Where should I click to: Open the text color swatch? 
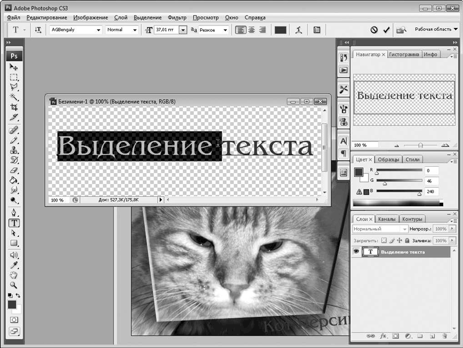[x=280, y=30]
